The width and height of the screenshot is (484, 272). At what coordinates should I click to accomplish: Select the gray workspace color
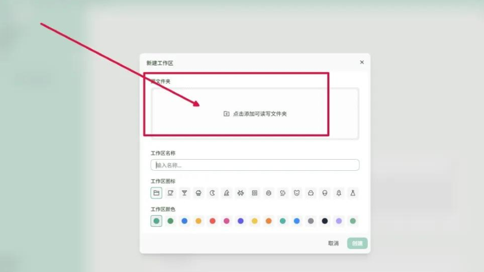[x=311, y=221]
